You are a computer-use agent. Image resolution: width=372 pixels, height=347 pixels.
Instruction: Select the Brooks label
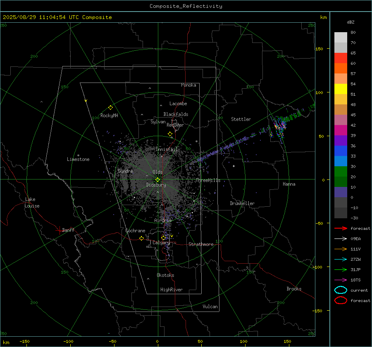tap(294, 289)
